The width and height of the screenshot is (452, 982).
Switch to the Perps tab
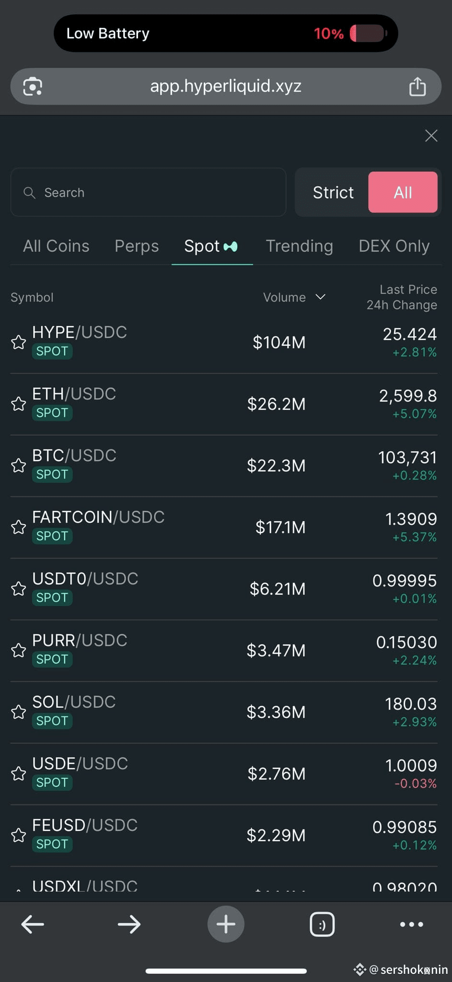[x=137, y=246]
